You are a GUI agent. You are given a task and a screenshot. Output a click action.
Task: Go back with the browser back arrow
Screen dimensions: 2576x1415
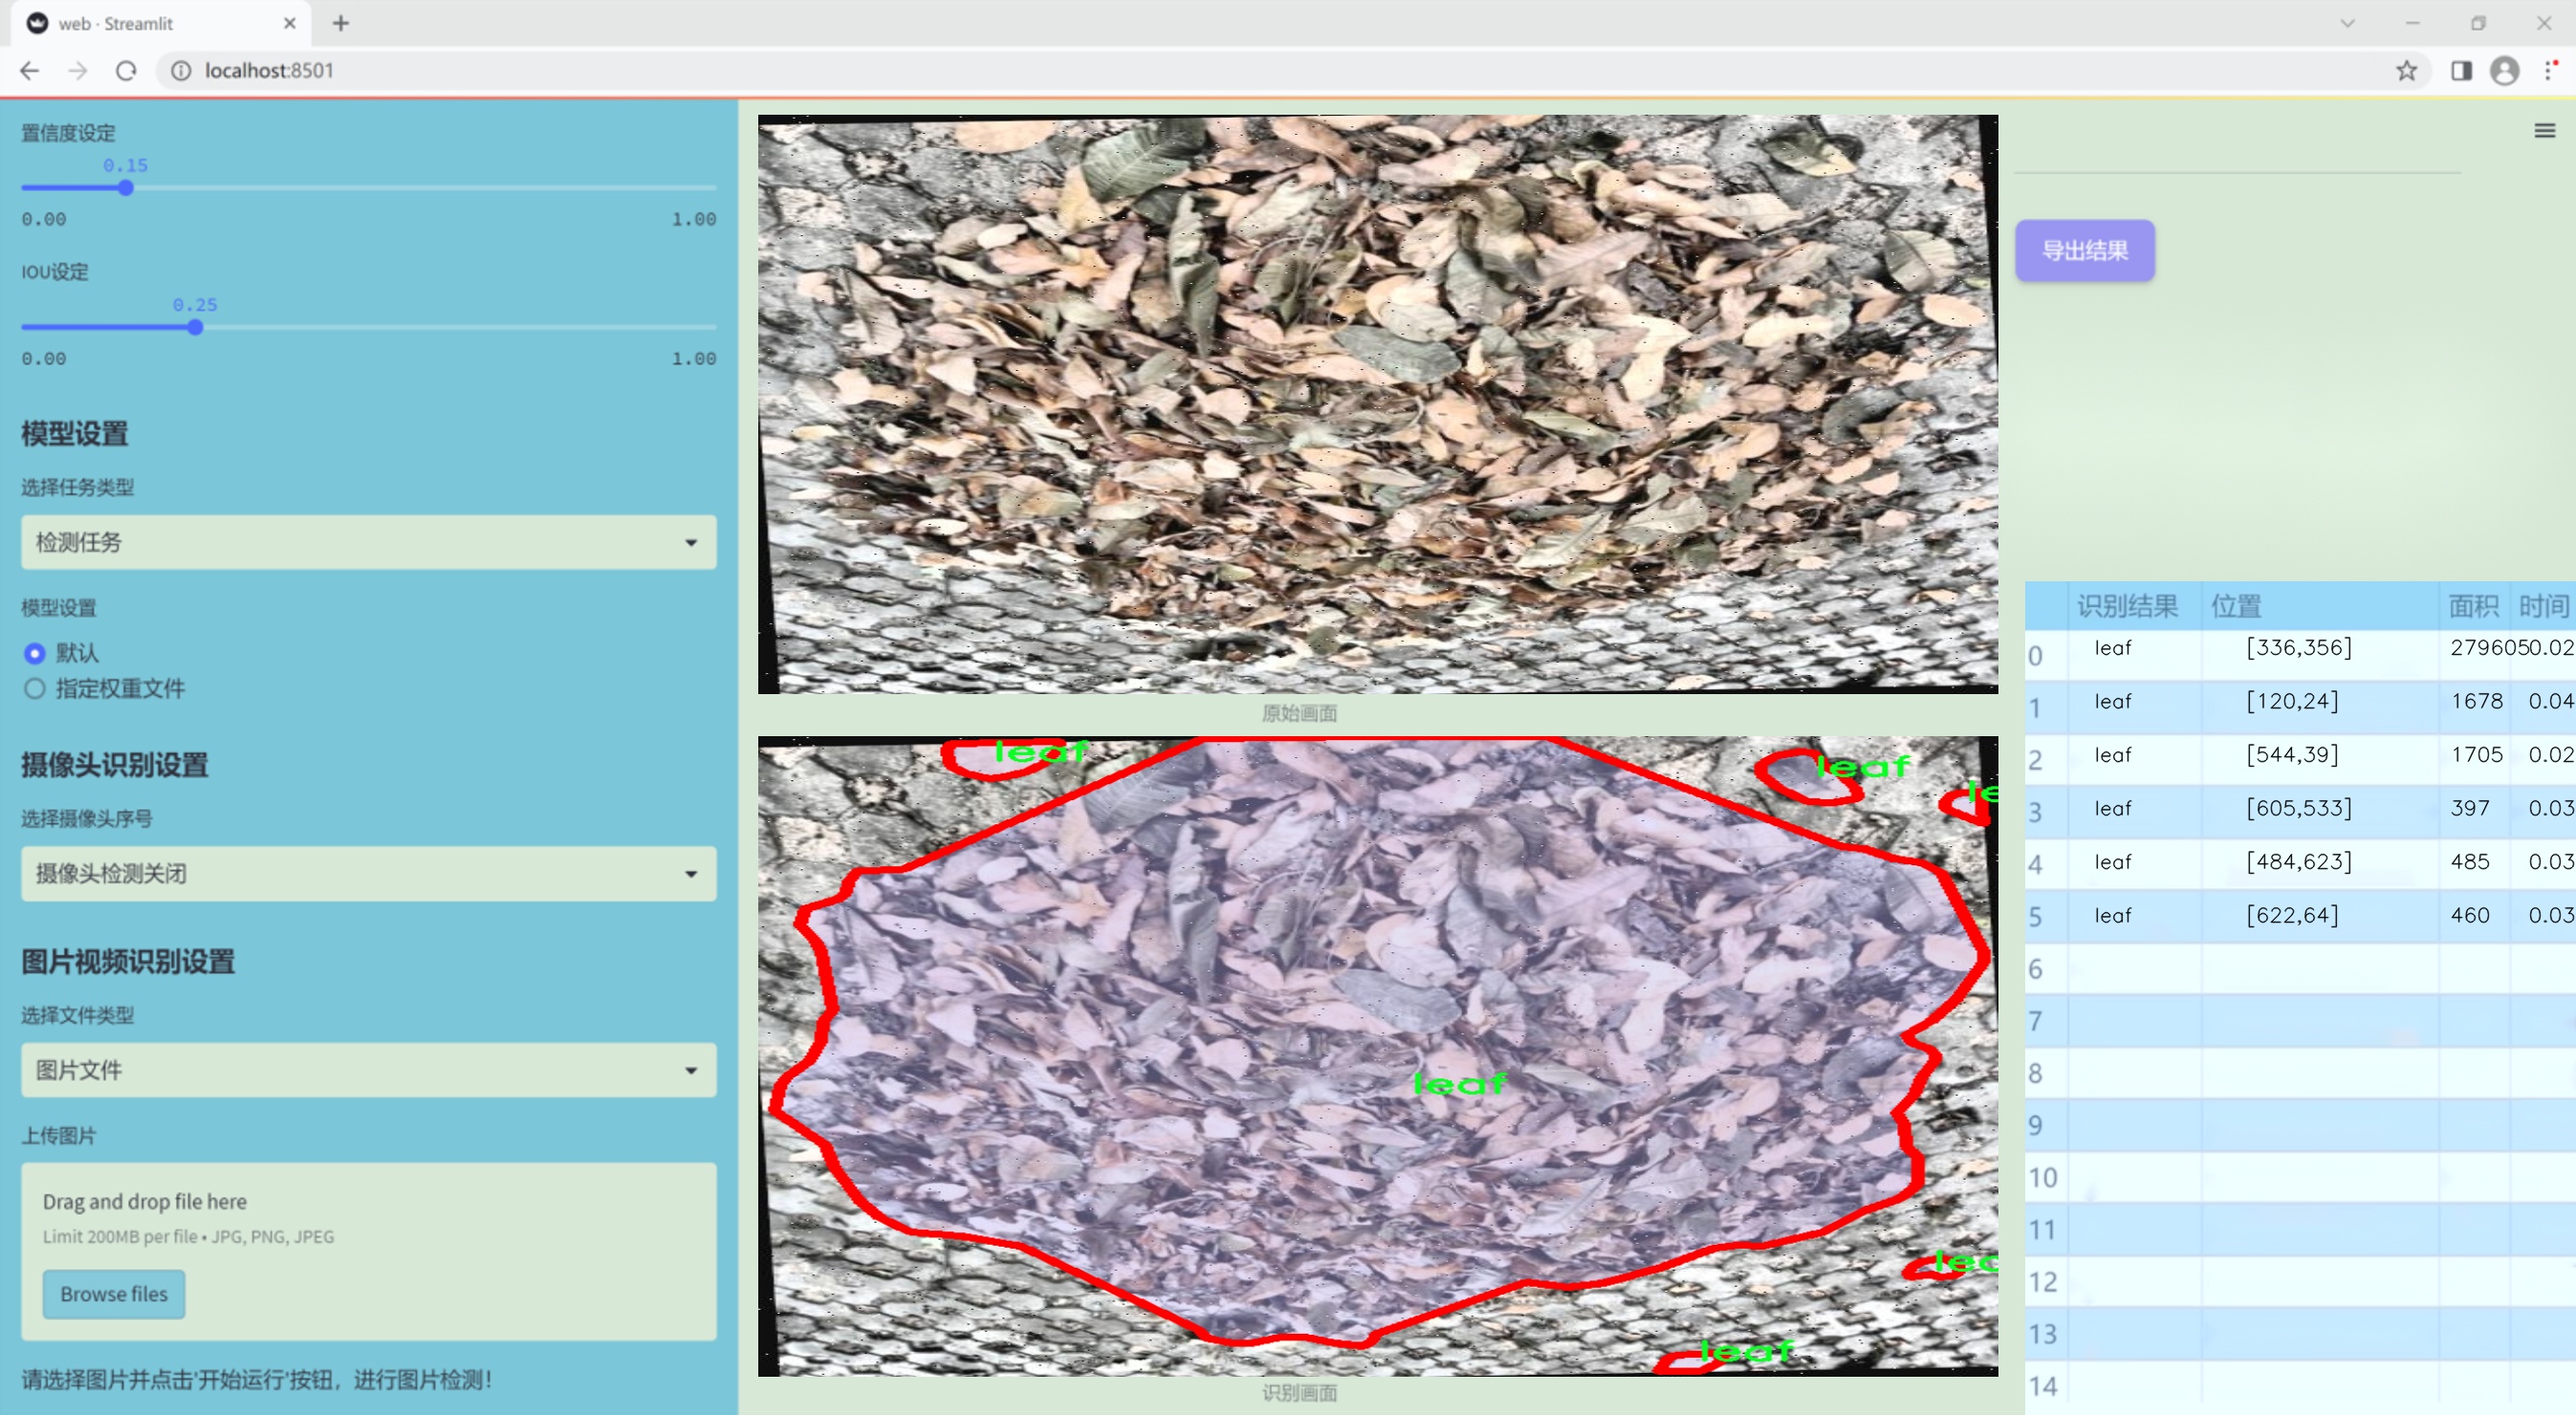tap(30, 71)
